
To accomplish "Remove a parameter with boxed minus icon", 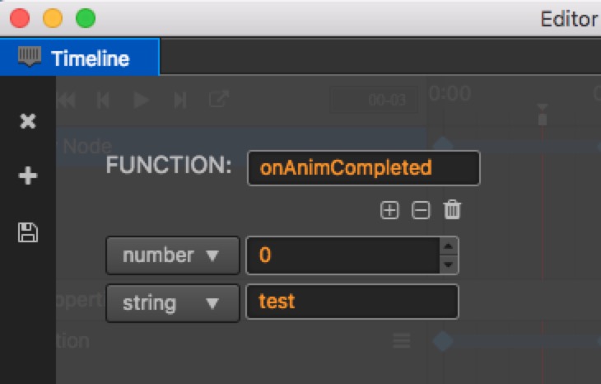I will (x=421, y=210).
